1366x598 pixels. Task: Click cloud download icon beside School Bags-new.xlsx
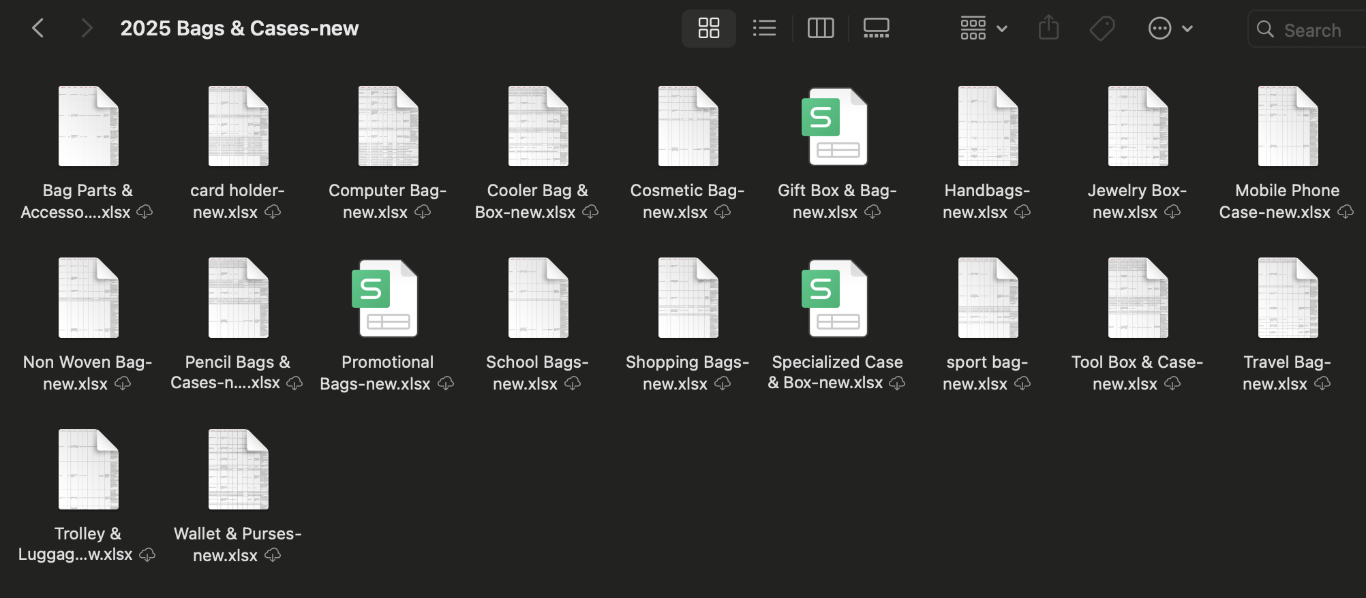(573, 383)
